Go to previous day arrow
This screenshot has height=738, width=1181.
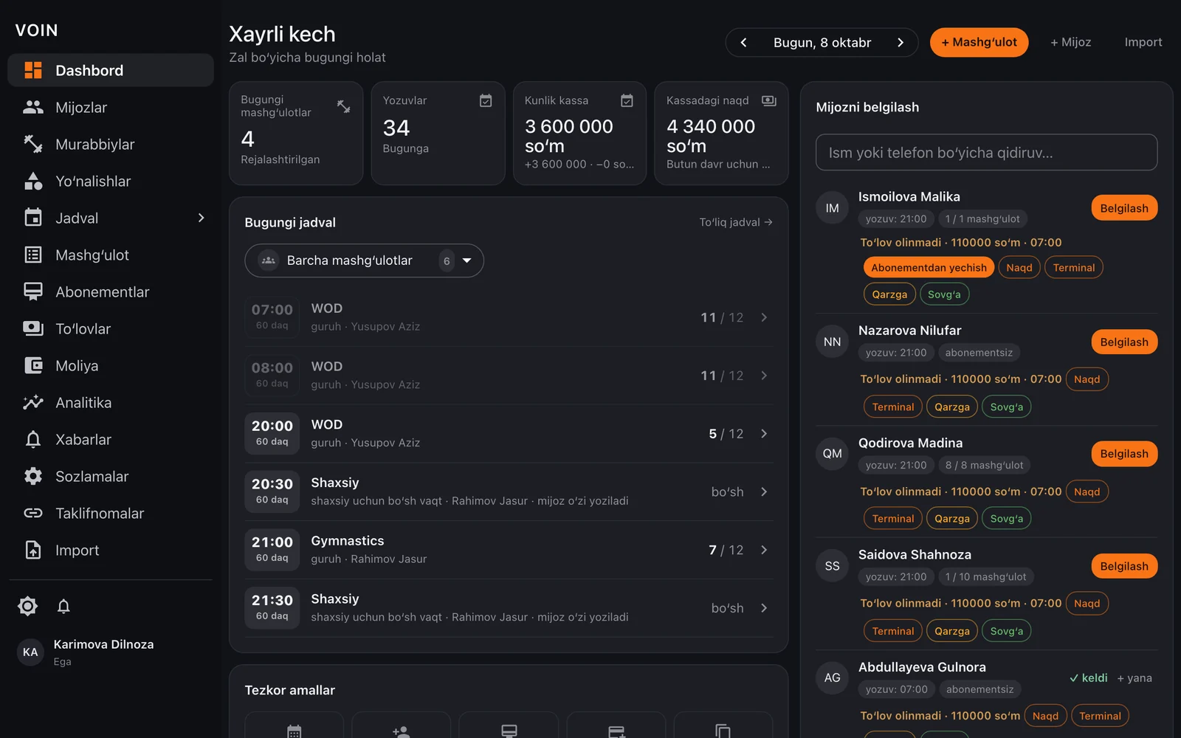(x=743, y=42)
